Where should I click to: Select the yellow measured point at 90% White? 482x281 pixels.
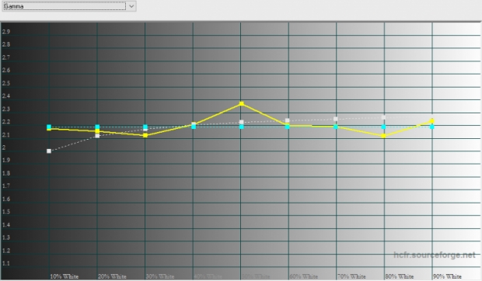pyautogui.click(x=432, y=121)
